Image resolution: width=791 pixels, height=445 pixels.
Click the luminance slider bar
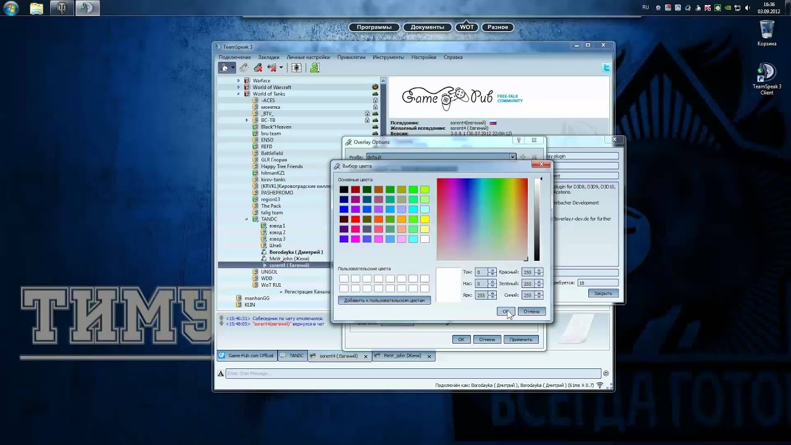coord(537,219)
